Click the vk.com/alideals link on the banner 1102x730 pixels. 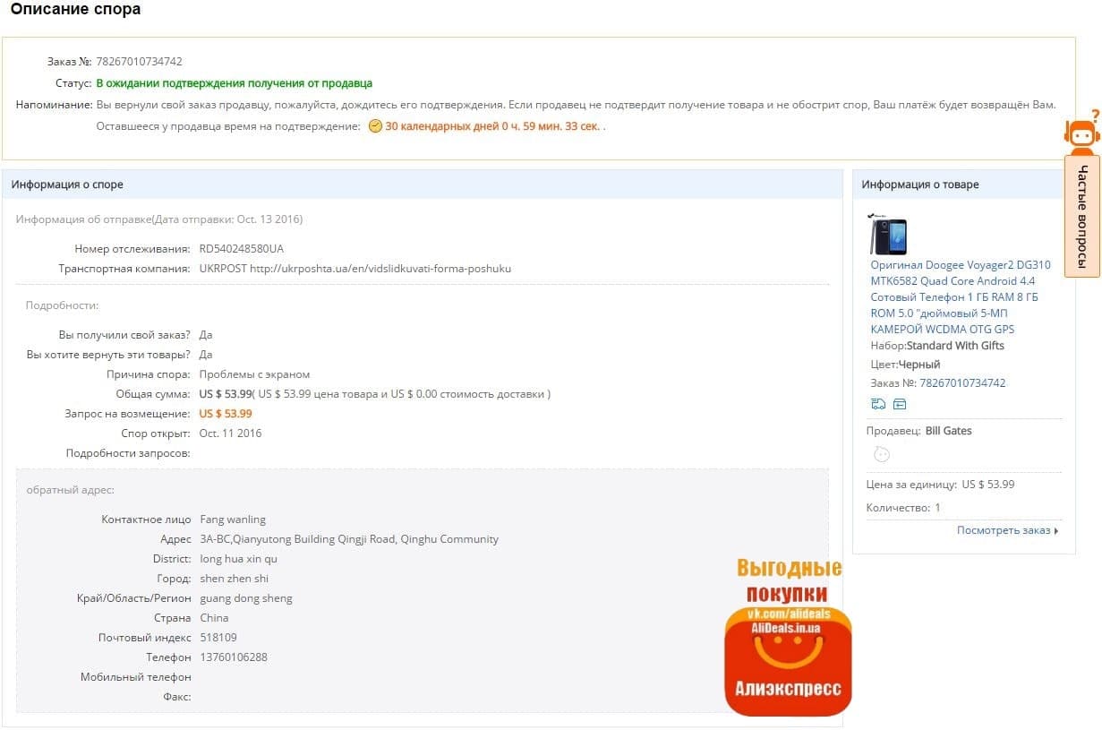[x=788, y=614]
